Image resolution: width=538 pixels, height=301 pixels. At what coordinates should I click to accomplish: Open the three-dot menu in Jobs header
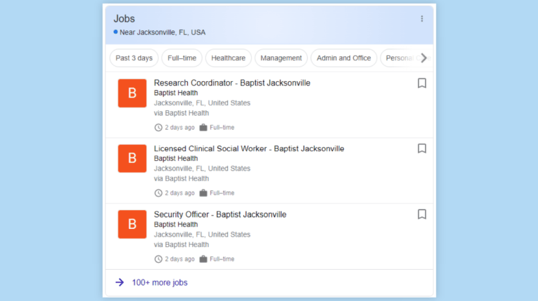coord(422,19)
